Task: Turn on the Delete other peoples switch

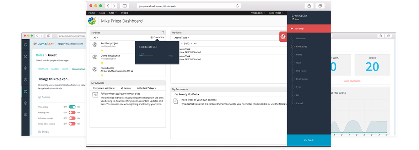Action: tap(72, 124)
